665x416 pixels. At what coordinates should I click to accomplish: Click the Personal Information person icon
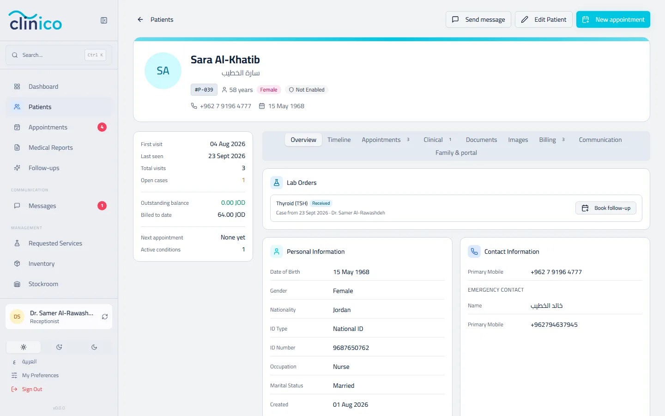pyautogui.click(x=277, y=251)
